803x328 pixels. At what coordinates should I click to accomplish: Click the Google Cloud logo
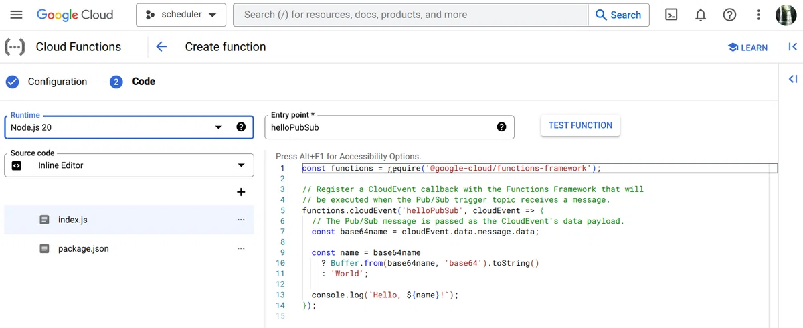click(x=75, y=15)
